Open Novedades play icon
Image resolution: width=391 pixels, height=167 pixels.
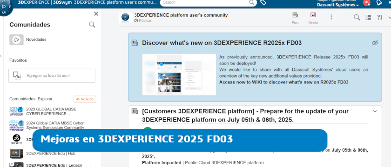pyautogui.click(x=16, y=39)
